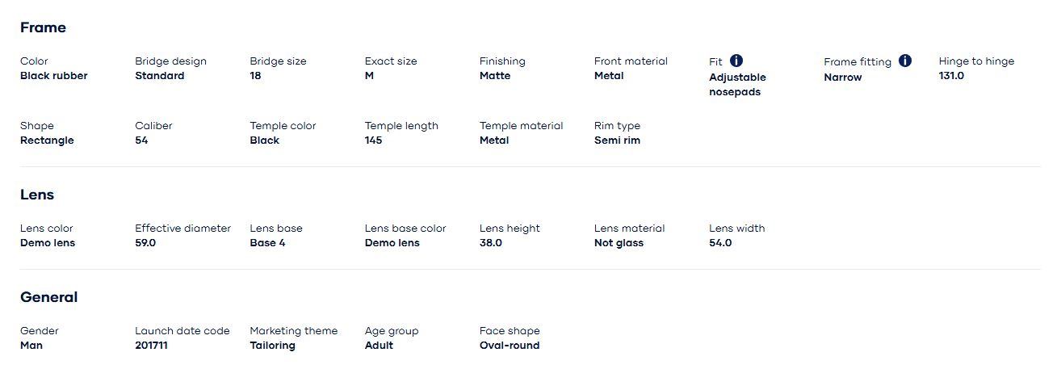
Task: Select the Black rubber color value
Action: [53, 76]
